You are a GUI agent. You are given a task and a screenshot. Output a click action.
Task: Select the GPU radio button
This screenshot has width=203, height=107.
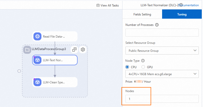143,67
